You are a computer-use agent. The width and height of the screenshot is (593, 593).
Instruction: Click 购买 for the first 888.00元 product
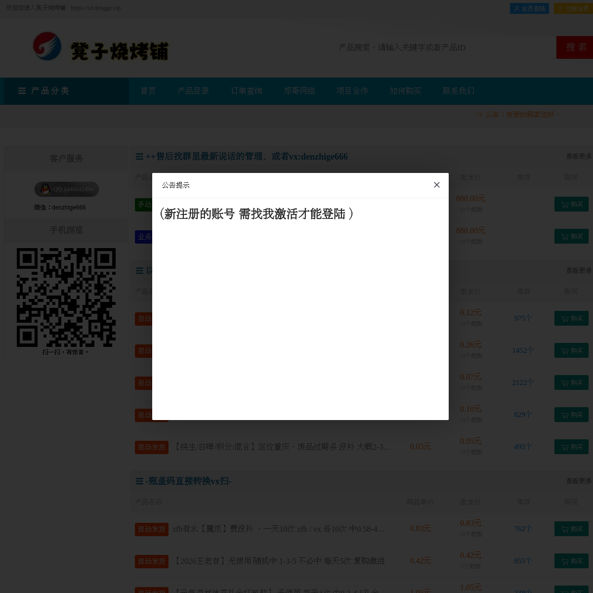coord(571,204)
